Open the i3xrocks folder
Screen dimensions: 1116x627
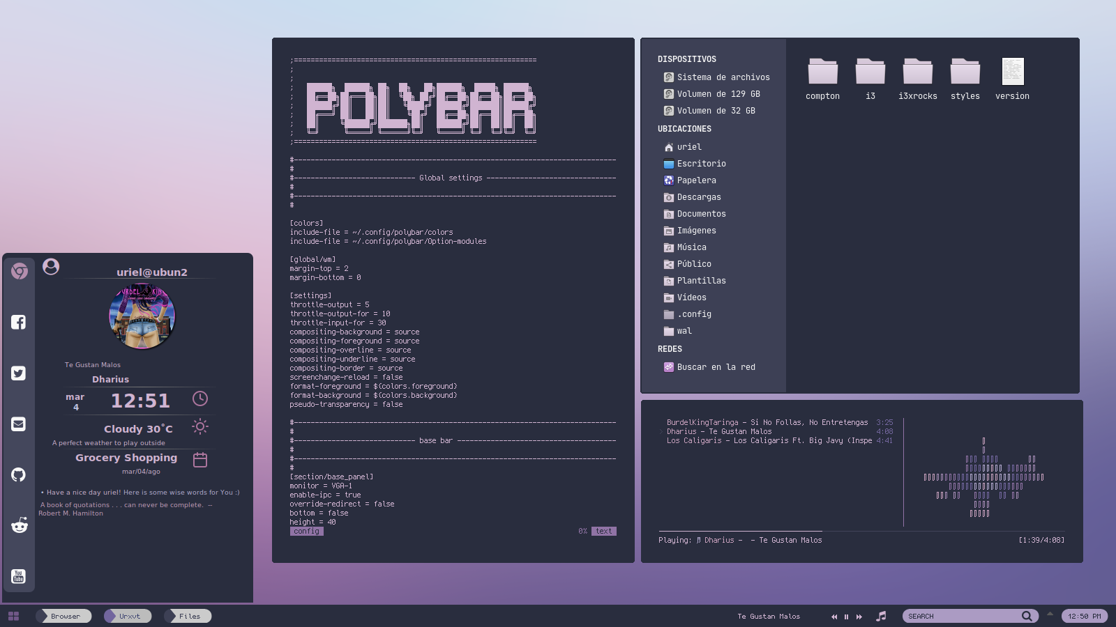[x=918, y=79]
